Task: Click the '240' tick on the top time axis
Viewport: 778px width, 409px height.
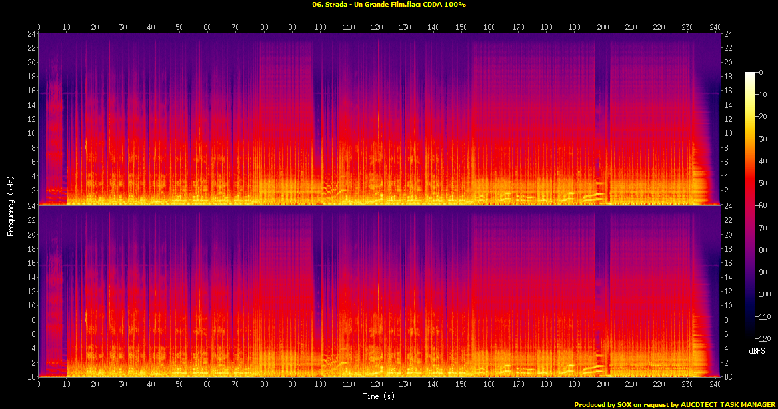Action: [715, 27]
